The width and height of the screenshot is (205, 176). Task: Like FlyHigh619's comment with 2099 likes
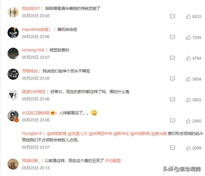[188, 148]
